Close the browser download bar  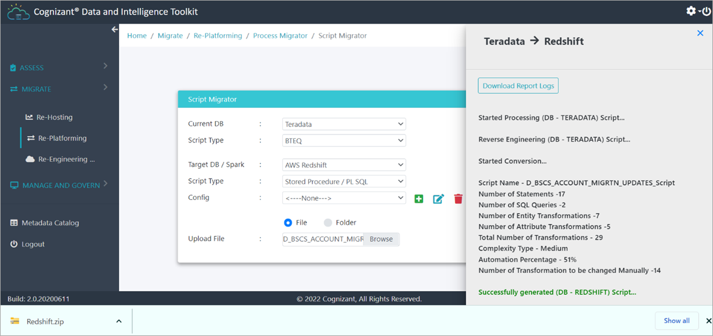pos(708,321)
